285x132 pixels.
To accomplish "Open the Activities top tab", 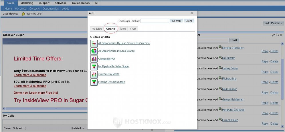I will tap(61, 3).
